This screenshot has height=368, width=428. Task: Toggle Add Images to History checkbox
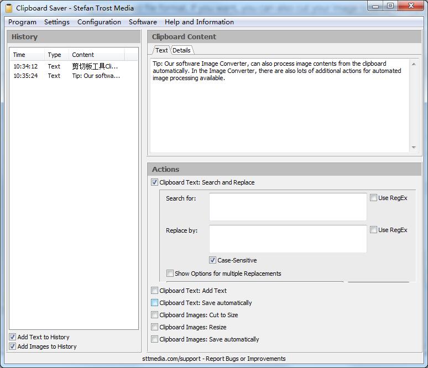pyautogui.click(x=12, y=346)
